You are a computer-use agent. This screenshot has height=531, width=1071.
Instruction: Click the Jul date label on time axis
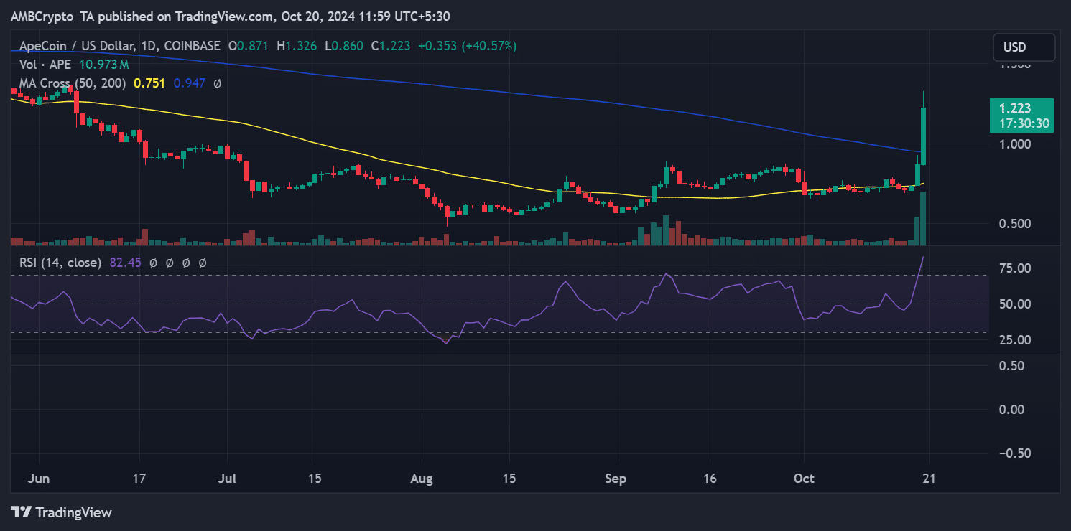(x=227, y=479)
